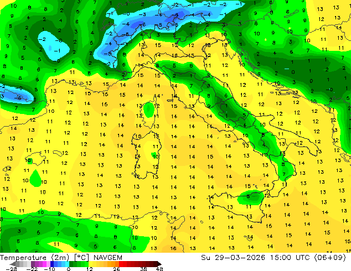Click the '0' legend scale label
Viewport: 351px width, 271px height.
(69, 269)
